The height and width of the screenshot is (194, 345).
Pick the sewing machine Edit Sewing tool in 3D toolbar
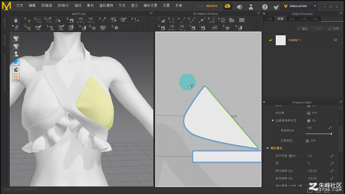coord(70,20)
